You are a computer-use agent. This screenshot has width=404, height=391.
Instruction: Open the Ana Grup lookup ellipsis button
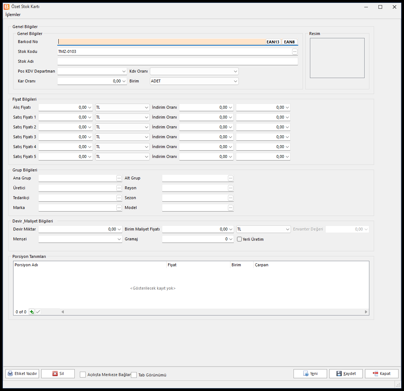coord(119,178)
